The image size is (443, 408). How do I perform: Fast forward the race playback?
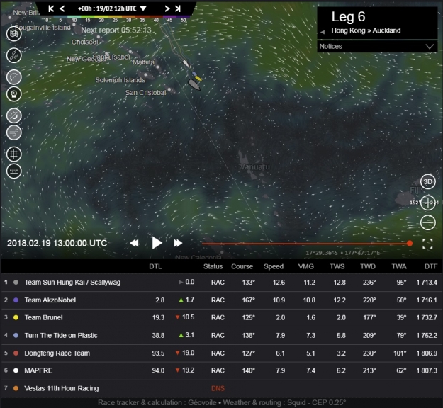pos(178,243)
